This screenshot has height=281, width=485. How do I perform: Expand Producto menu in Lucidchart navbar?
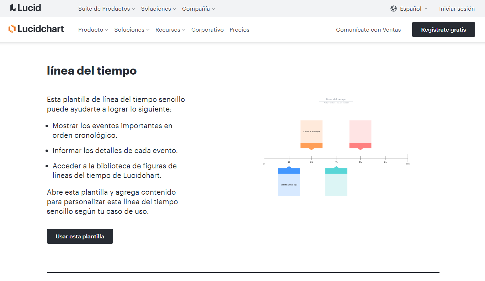93,30
